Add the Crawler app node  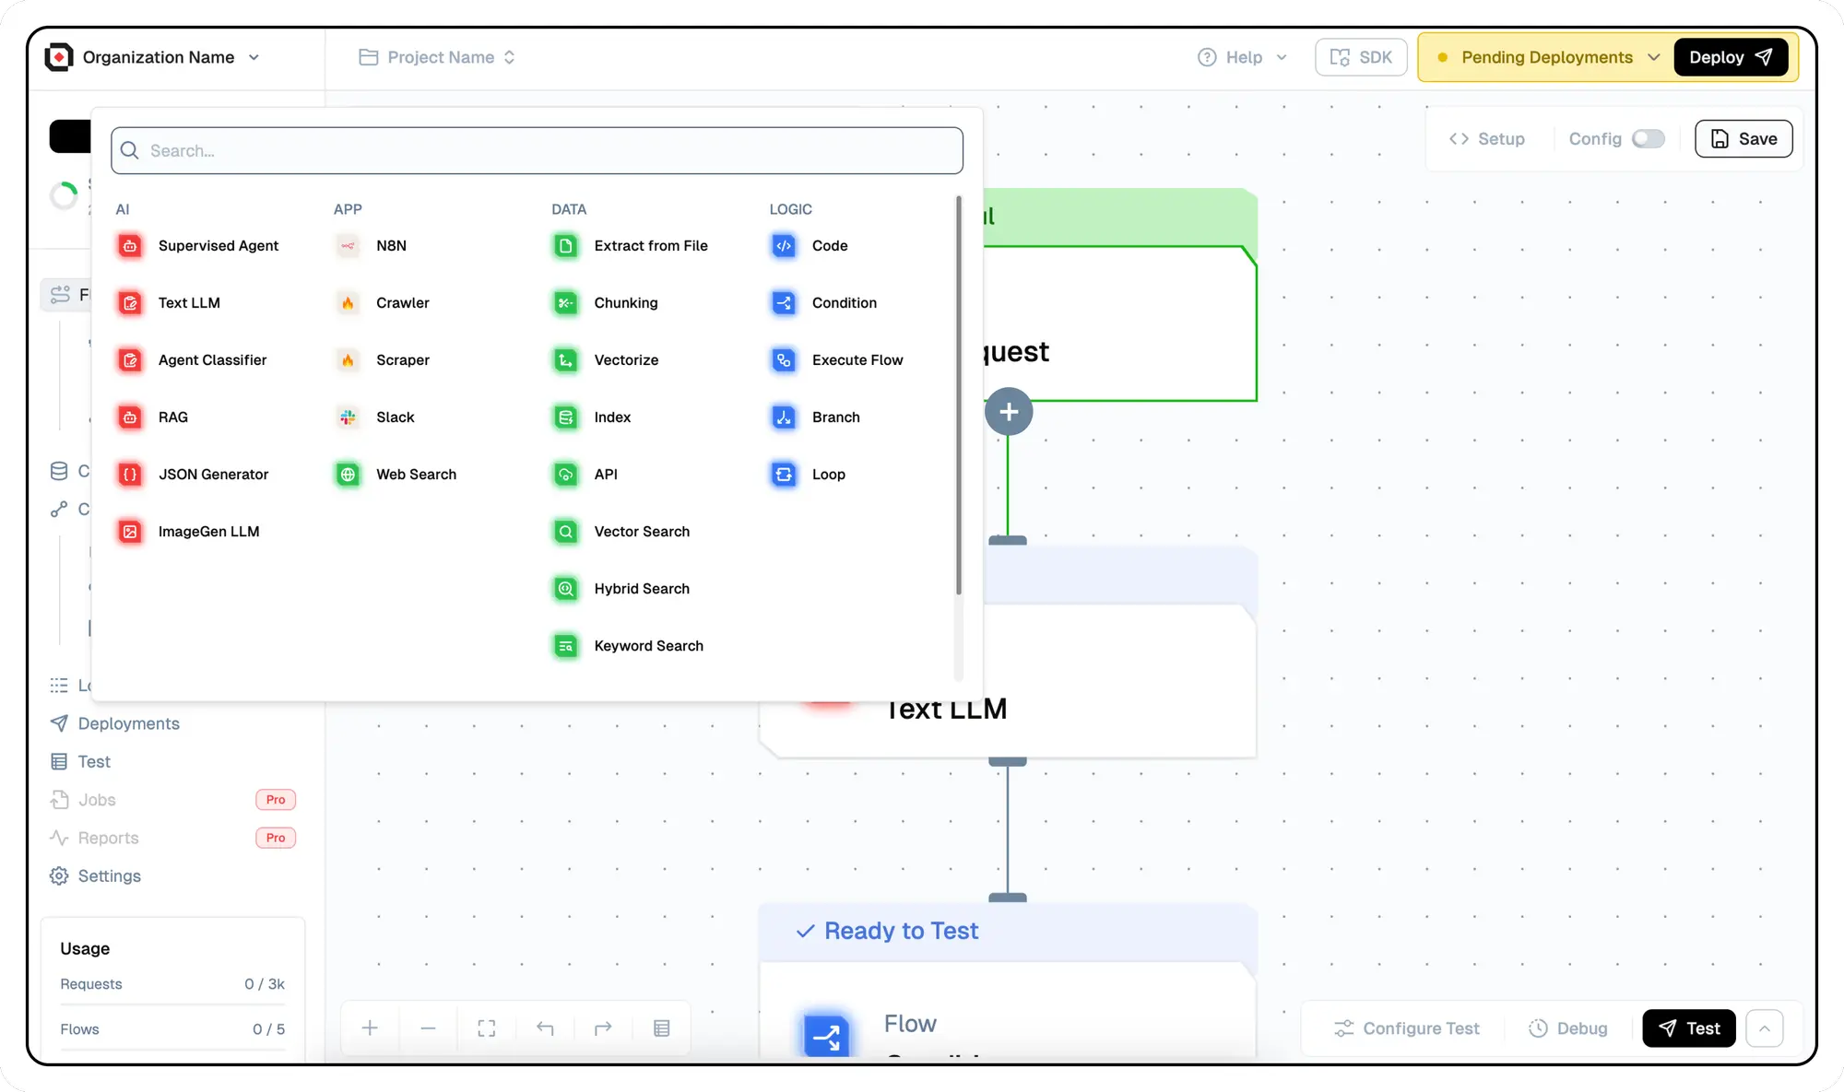(x=402, y=303)
